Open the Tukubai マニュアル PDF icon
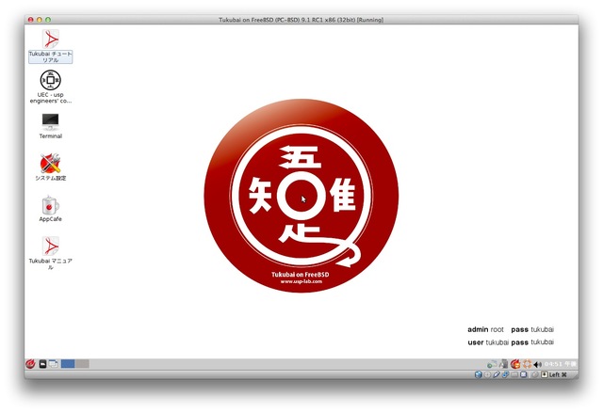603x413 pixels. pos(50,252)
